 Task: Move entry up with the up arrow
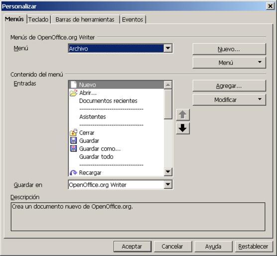183,115
